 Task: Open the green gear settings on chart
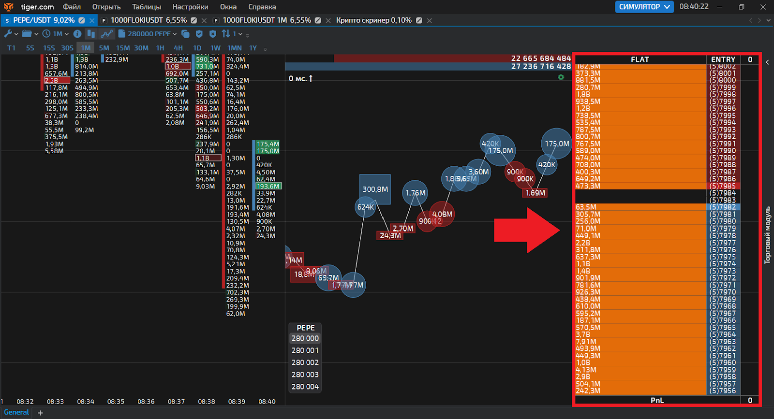[x=561, y=77]
